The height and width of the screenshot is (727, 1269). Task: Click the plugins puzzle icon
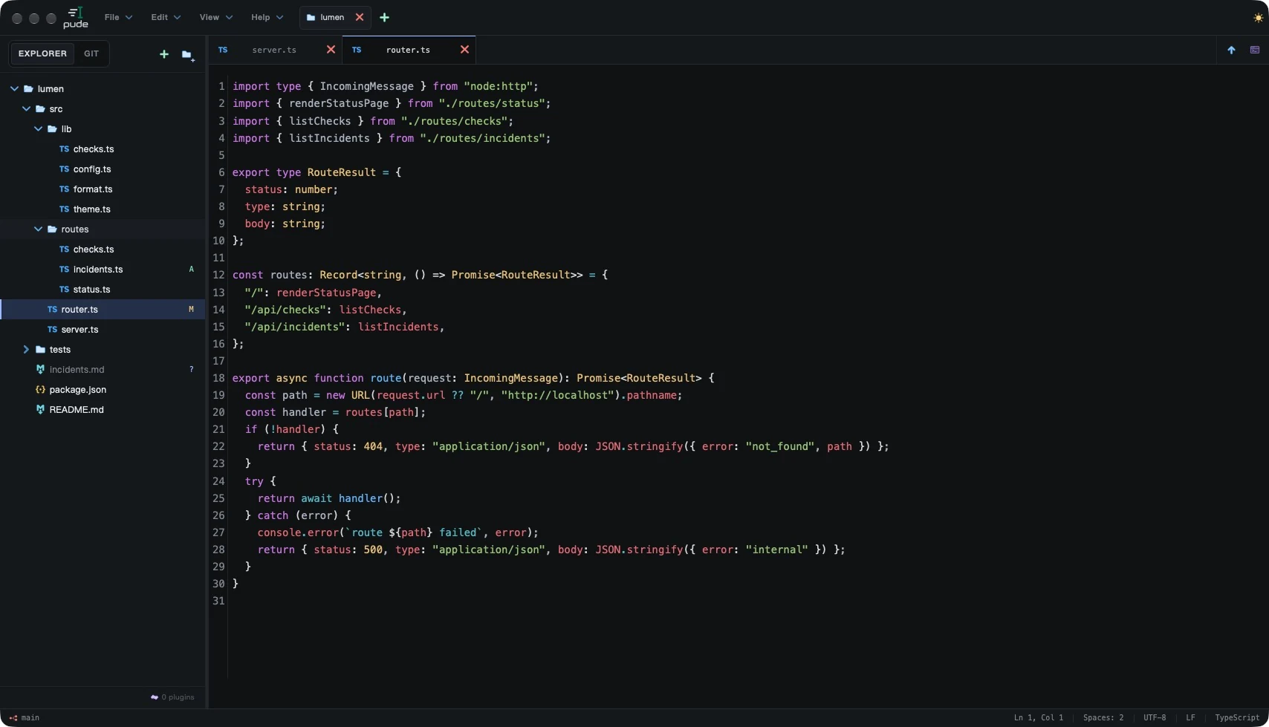pyautogui.click(x=155, y=697)
